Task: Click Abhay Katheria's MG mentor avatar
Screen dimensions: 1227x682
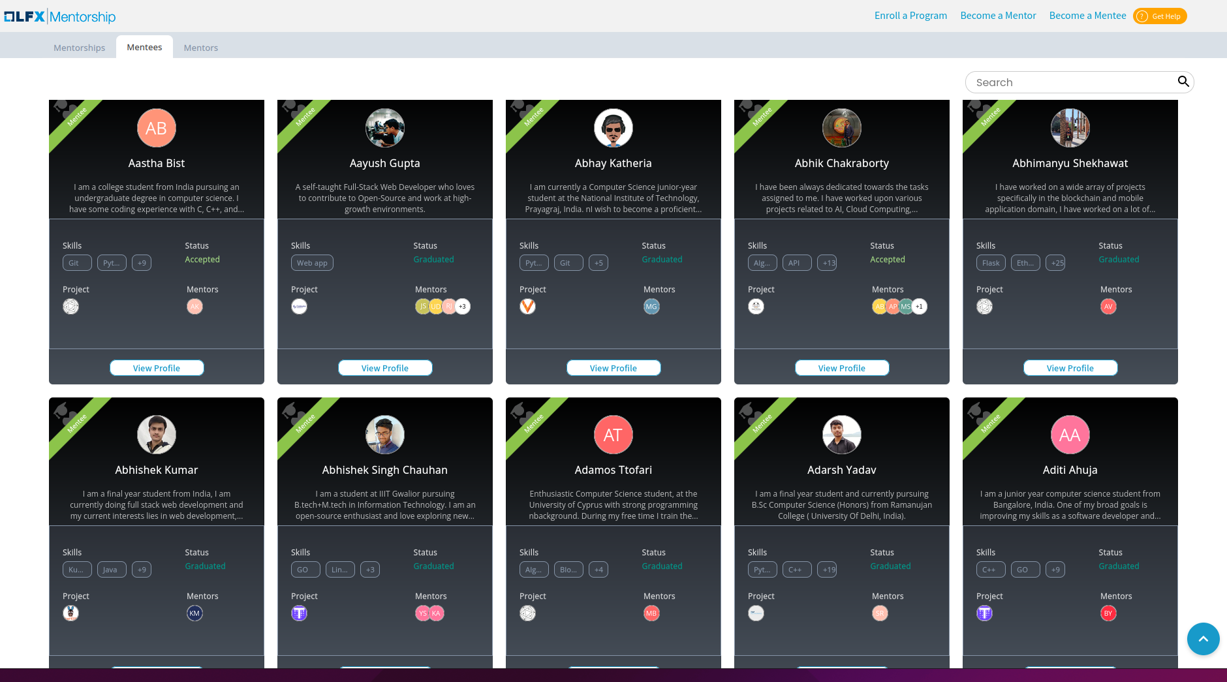Action: pos(651,306)
